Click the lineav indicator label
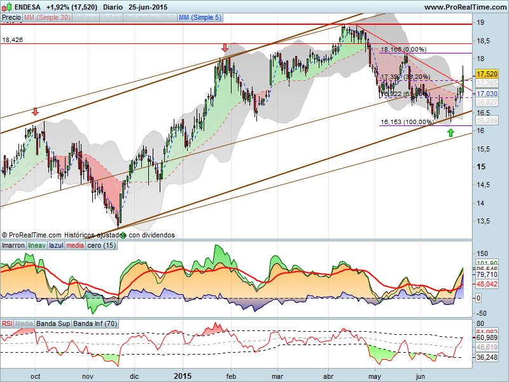 pos(37,245)
